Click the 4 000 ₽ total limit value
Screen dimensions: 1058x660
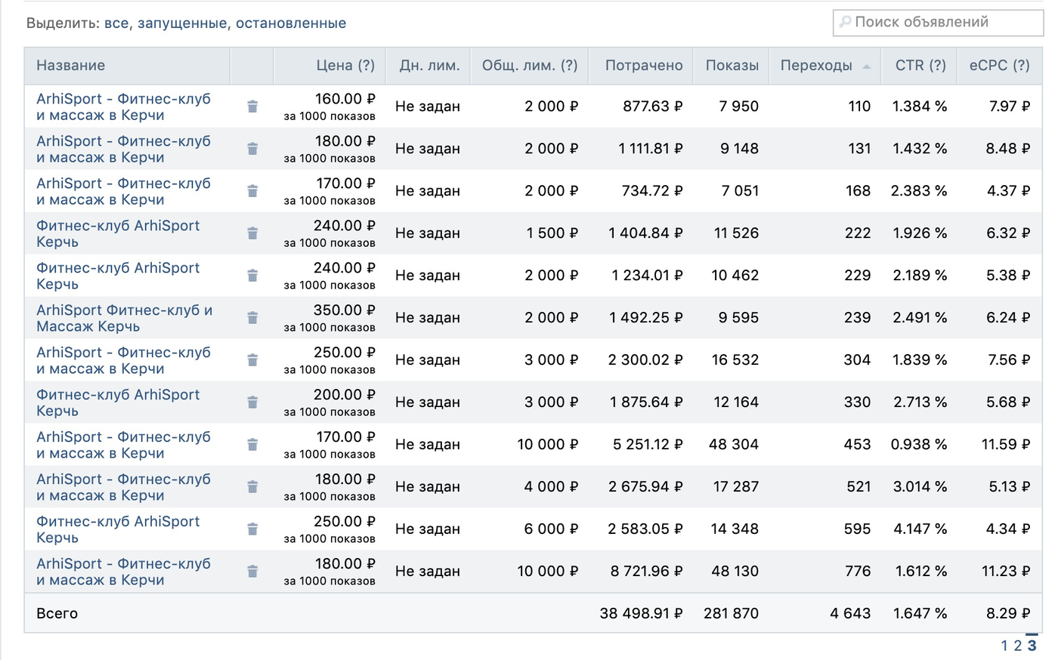(552, 487)
